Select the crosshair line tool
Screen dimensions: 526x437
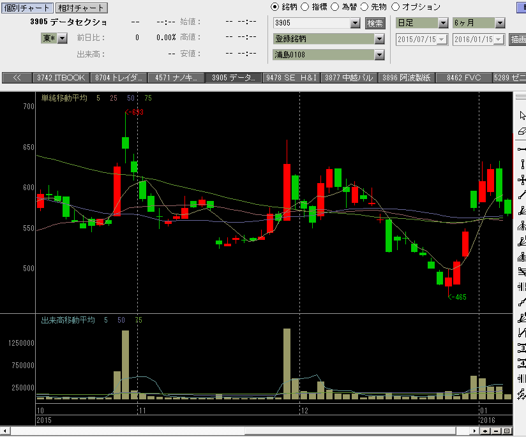click(x=522, y=180)
